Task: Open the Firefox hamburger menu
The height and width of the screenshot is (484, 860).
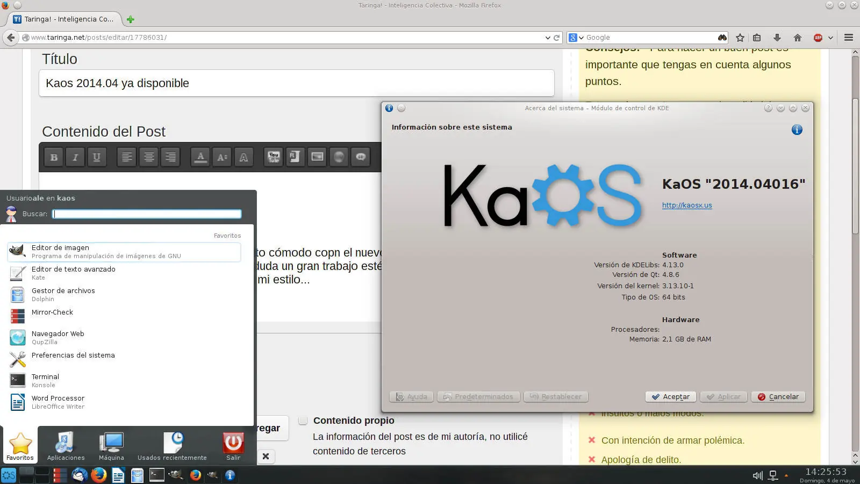Action: 849,38
